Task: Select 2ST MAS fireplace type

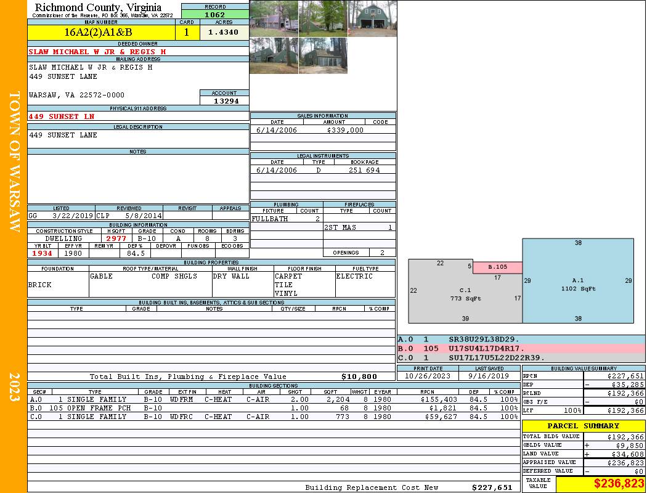Action: click(x=340, y=227)
